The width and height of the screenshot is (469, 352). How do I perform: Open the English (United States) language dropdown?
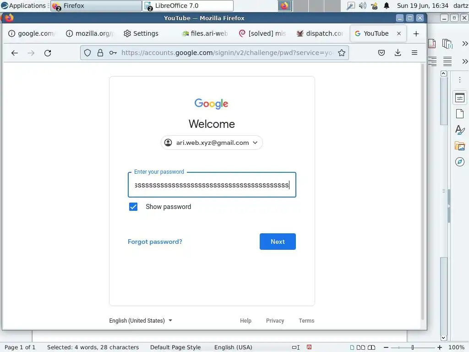(x=141, y=320)
